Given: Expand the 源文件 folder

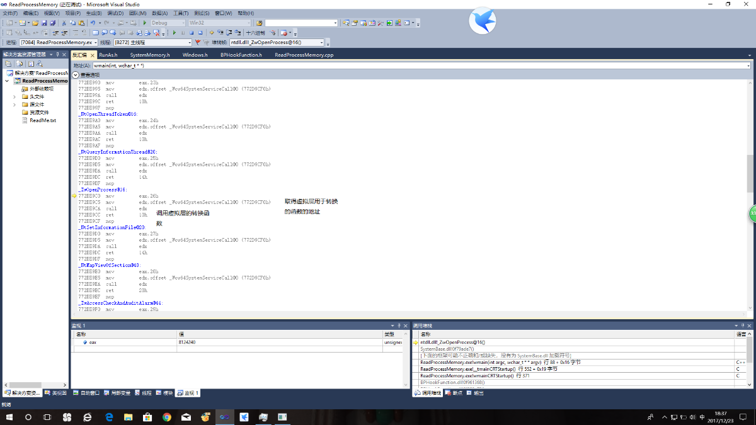Looking at the screenshot, I should click(15, 105).
